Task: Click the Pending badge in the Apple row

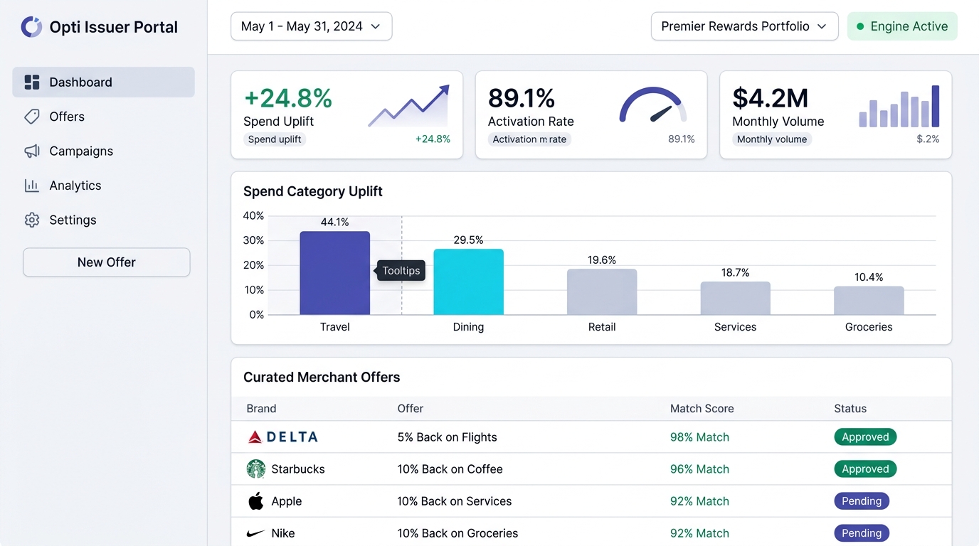Action: 862,501
